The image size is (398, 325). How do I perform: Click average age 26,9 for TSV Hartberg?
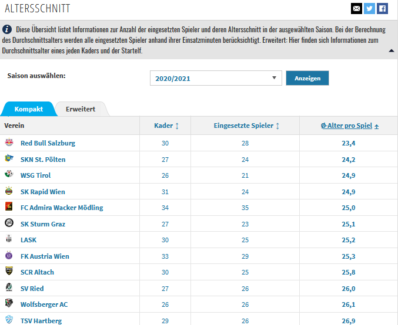click(x=349, y=321)
